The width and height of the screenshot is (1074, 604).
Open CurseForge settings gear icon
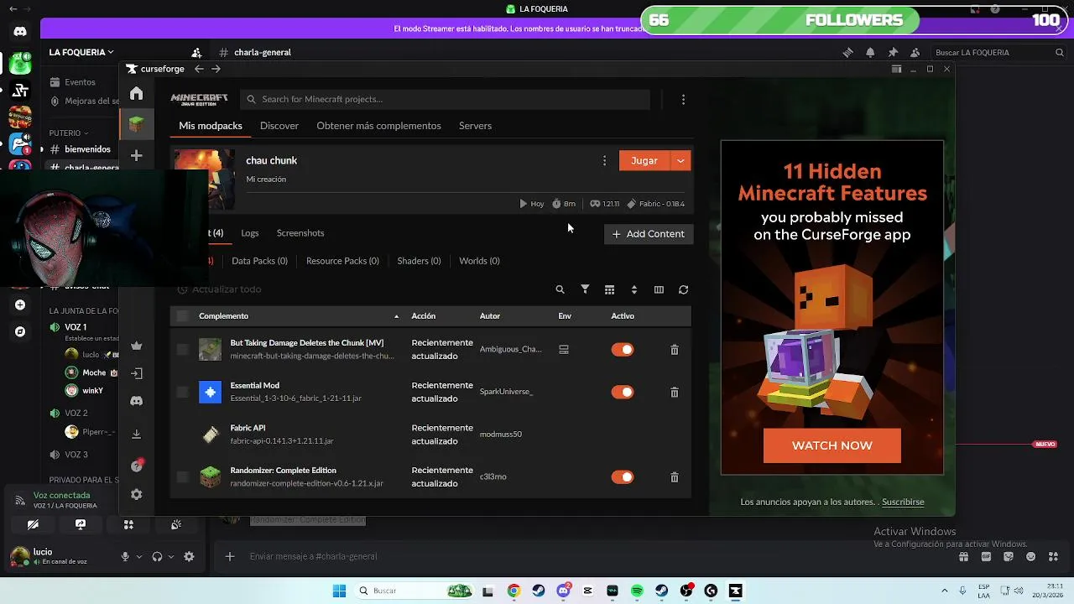(136, 495)
